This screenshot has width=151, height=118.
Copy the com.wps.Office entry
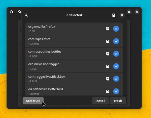coord(108,41)
